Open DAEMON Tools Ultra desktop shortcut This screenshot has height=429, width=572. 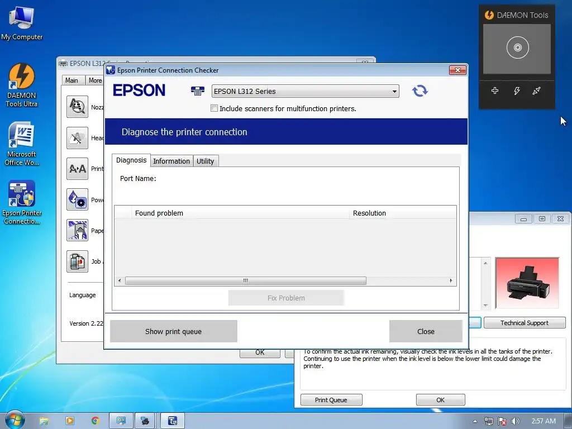(x=22, y=85)
